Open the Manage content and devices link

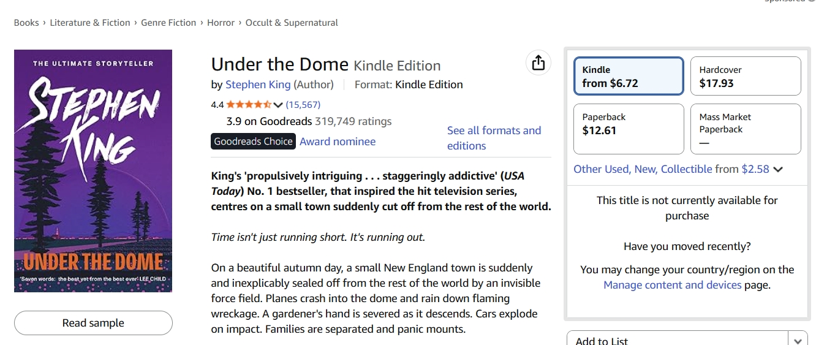coord(672,285)
